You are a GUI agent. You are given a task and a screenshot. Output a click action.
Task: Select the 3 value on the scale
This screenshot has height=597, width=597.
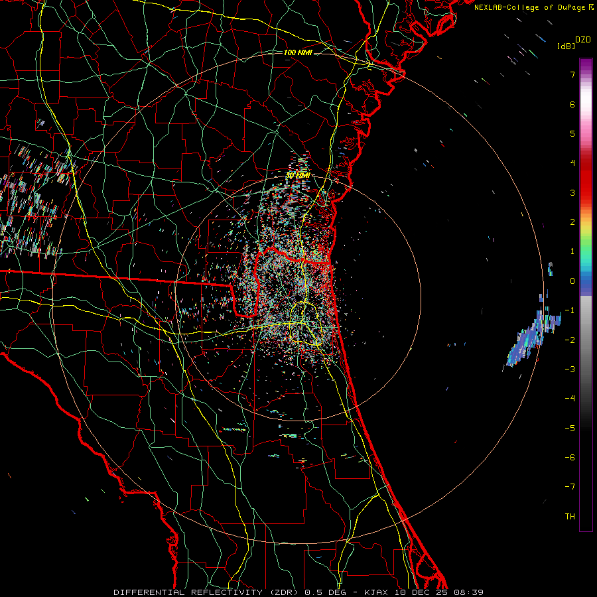pyautogui.click(x=572, y=192)
